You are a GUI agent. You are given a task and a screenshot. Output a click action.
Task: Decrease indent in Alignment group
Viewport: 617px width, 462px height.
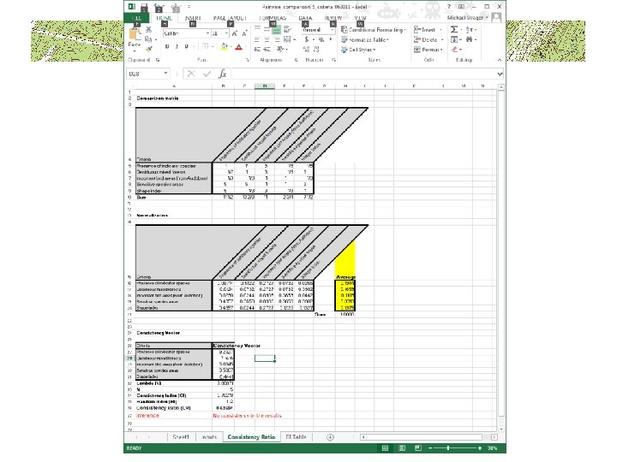coord(257,49)
